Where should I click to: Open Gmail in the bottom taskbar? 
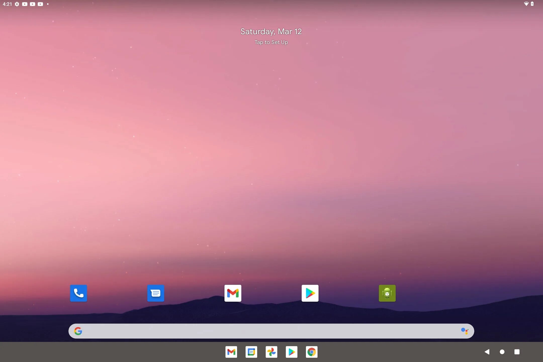point(231,352)
